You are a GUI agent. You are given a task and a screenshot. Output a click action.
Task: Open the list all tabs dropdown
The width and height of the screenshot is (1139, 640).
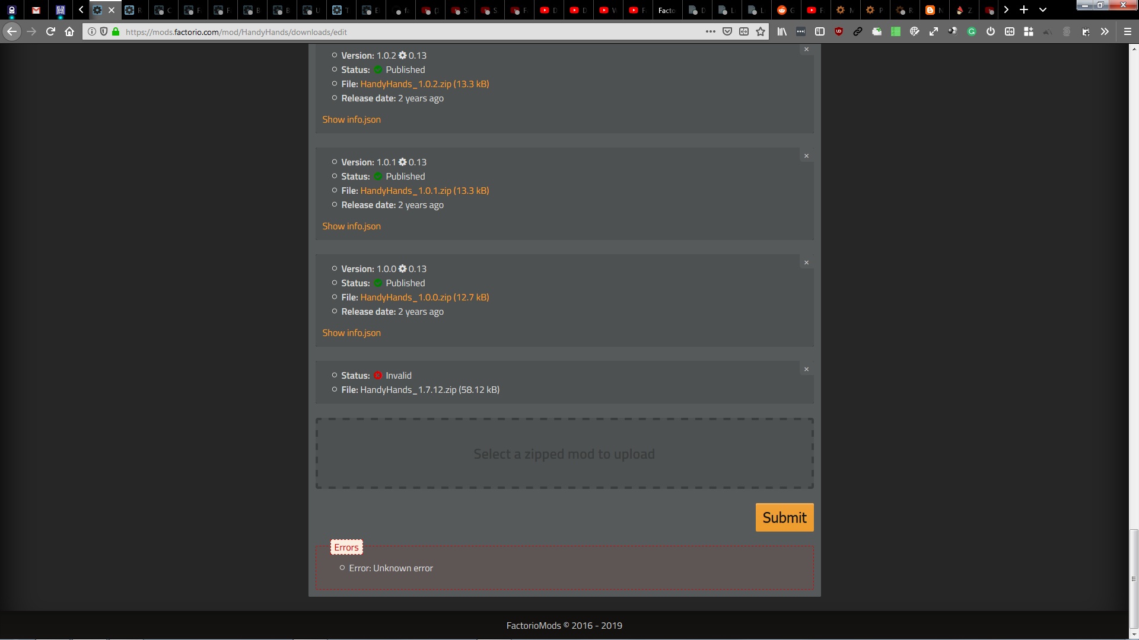[x=1043, y=9]
